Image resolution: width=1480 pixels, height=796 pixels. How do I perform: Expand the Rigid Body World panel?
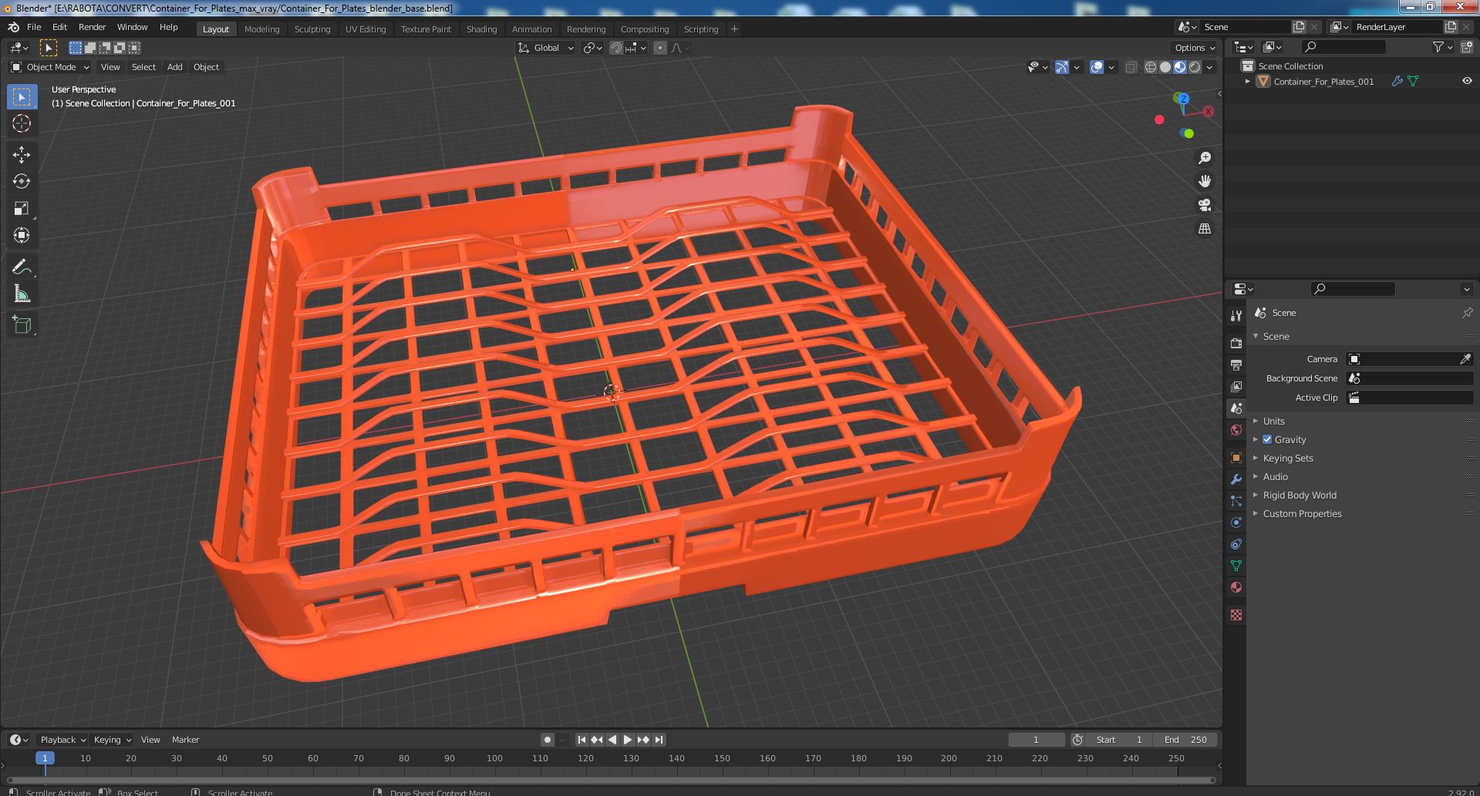click(x=1300, y=495)
